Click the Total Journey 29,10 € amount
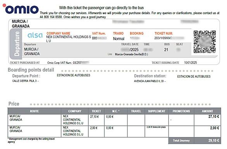 (x=214, y=140)
